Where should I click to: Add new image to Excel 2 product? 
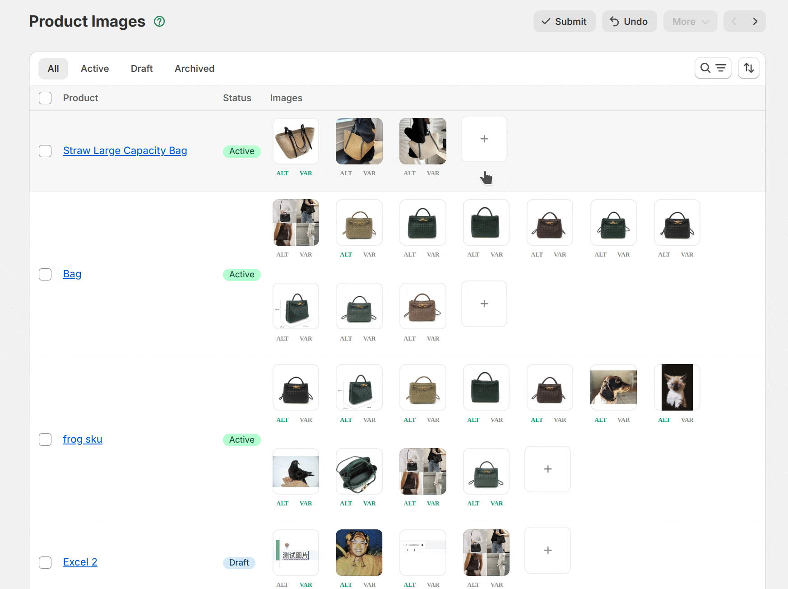click(547, 550)
